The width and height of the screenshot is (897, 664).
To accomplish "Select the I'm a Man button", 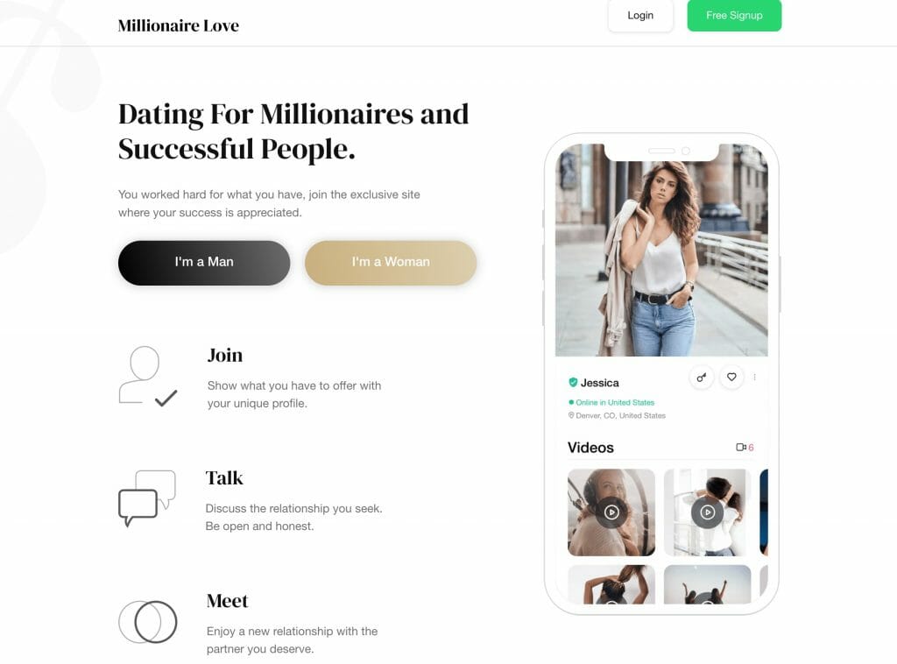I will pyautogui.click(x=204, y=263).
